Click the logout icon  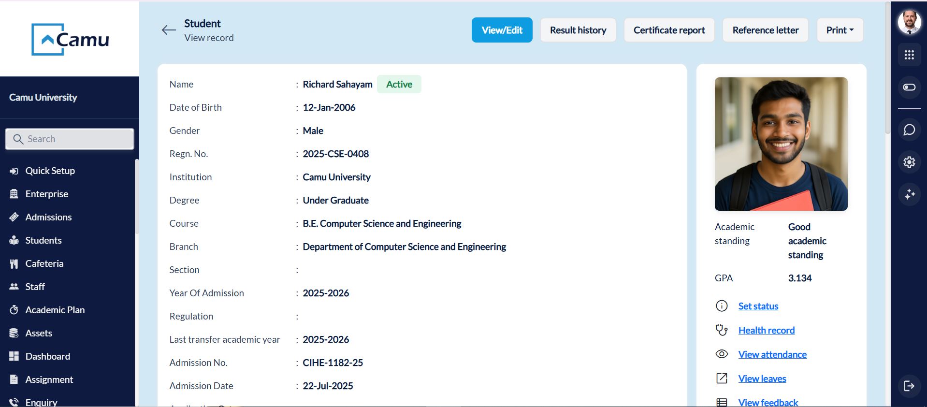[x=909, y=386]
